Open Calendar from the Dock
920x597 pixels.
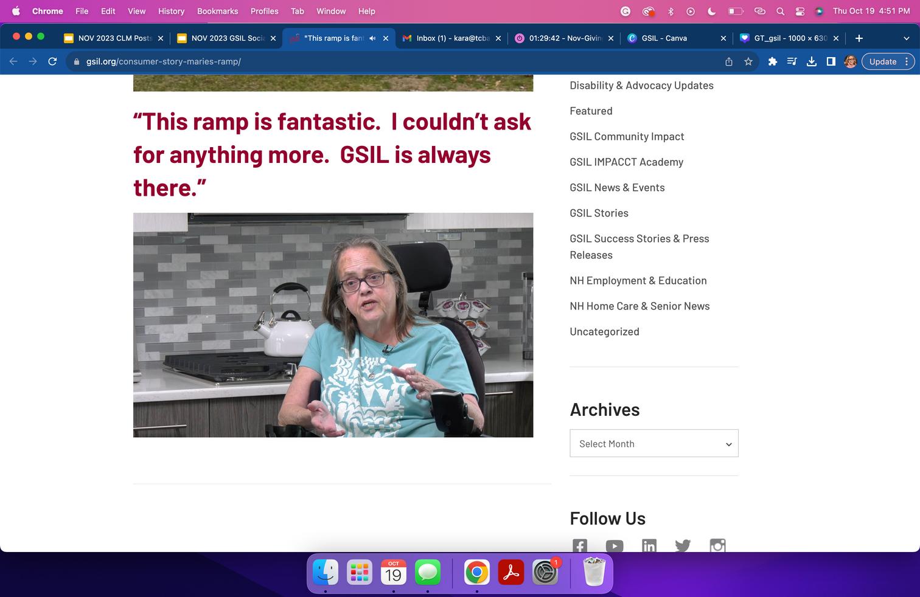click(x=394, y=572)
